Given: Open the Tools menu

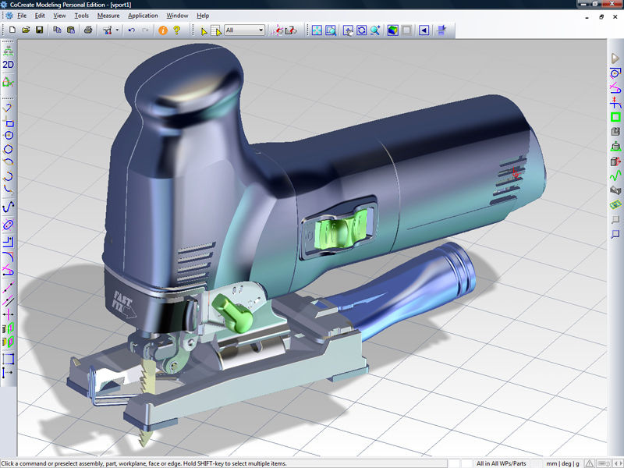Looking at the screenshot, I should tap(81, 16).
